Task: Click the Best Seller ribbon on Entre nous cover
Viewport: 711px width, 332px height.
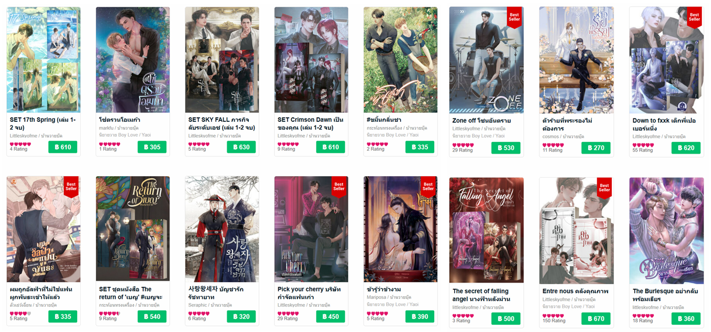Action: [604, 188]
